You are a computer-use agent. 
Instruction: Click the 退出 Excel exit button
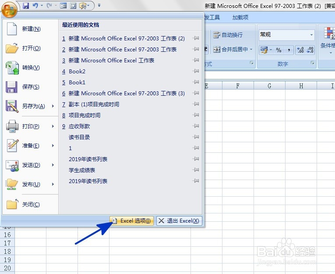click(179, 221)
